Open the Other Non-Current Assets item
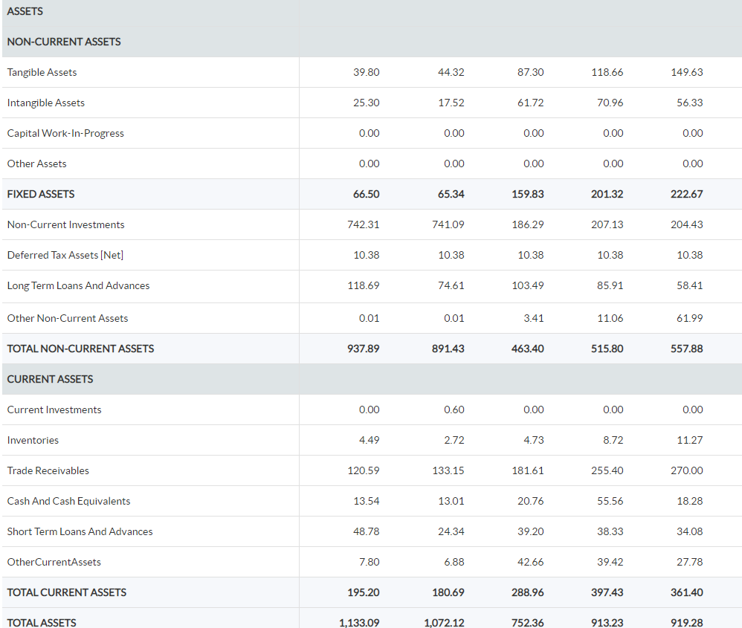Image resolution: width=742 pixels, height=628 pixels. coord(69,317)
